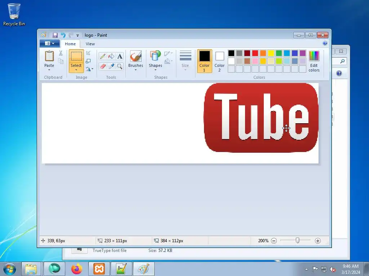Select the Eraser tool
Viewport: 369px width, 276px height.
[x=103, y=66]
